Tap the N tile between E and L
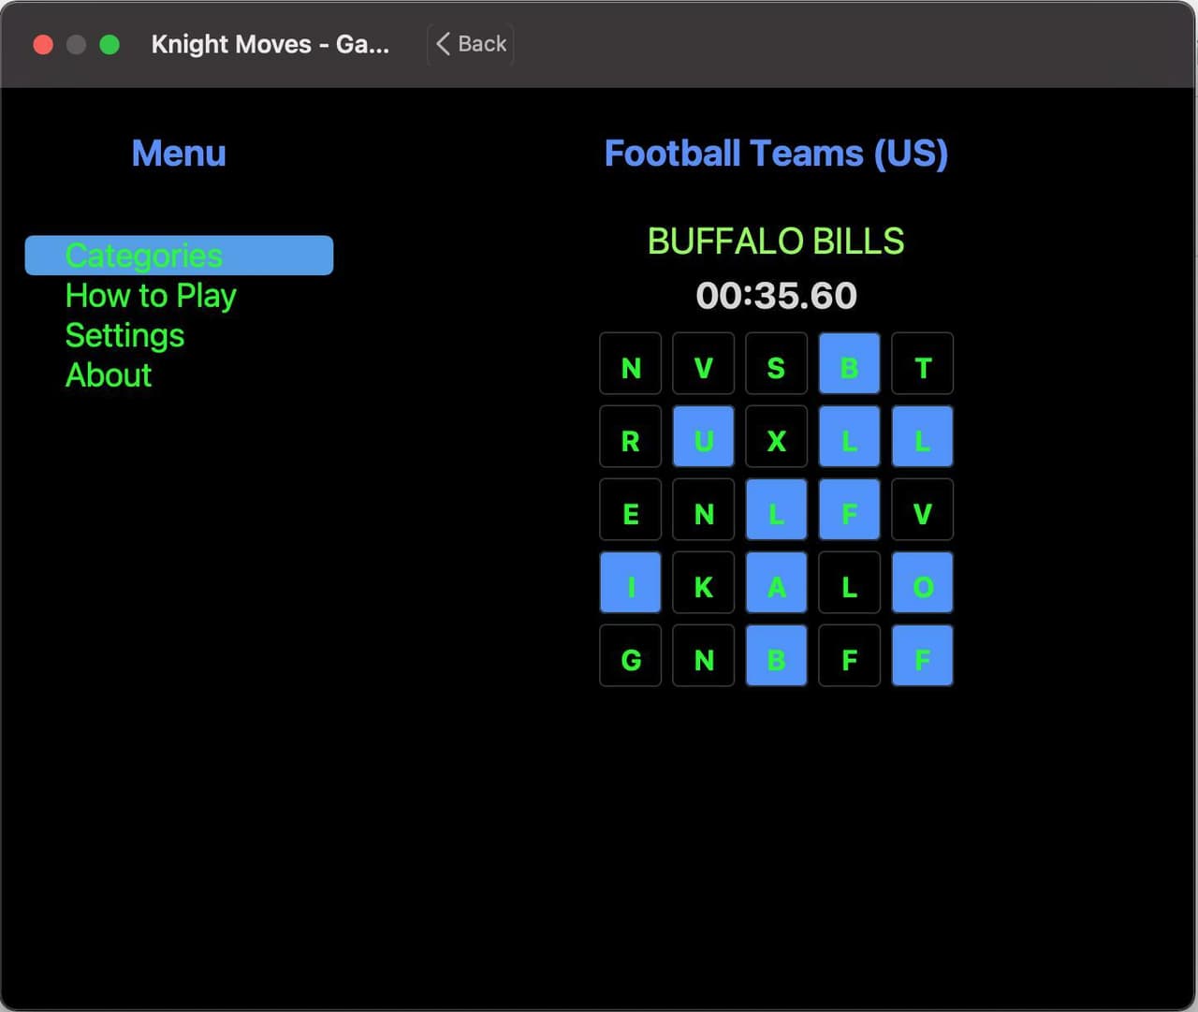Screen dimensions: 1198x1012 (x=704, y=509)
